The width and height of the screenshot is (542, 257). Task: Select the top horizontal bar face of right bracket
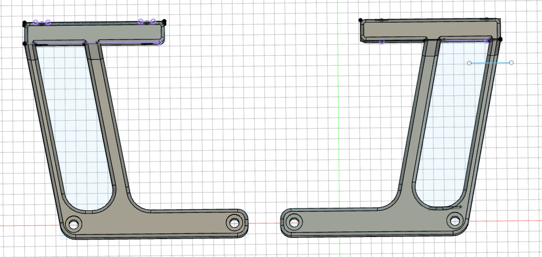point(429,29)
